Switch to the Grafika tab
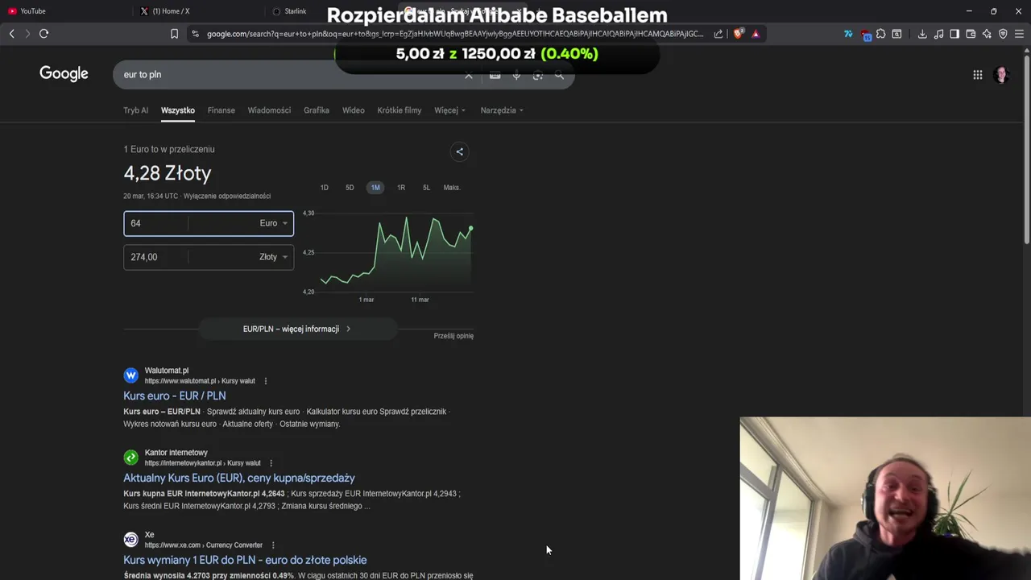This screenshot has width=1031, height=580. pos(317,110)
